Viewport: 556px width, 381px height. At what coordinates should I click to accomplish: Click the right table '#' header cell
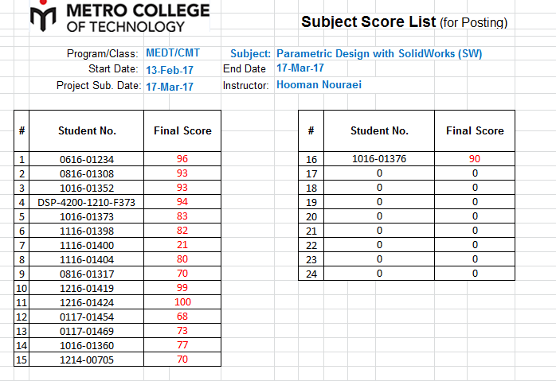(x=311, y=130)
